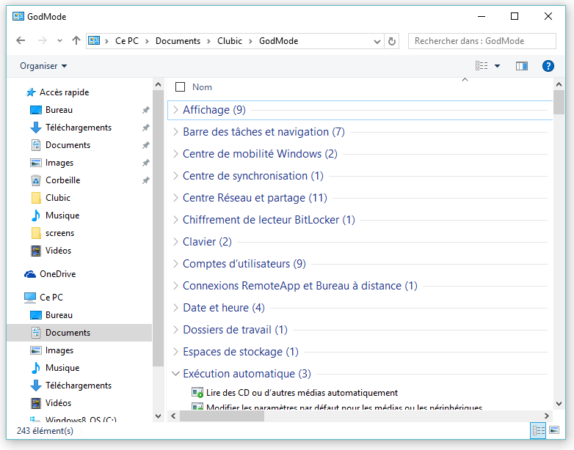This screenshot has width=574, height=450.
Task: Expand Barre des tâches et navigation group
Action: pos(175,132)
